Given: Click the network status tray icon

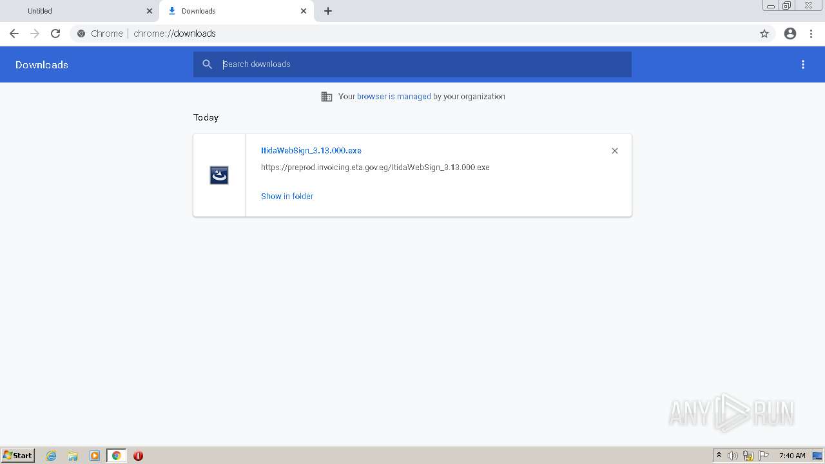Looking at the screenshot, I should pyautogui.click(x=748, y=456).
